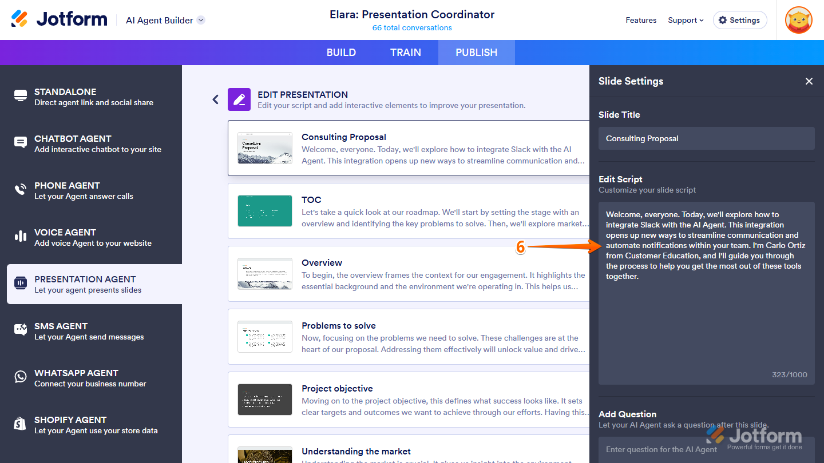The image size is (824, 463).
Task: Select the Presentation Agent icon
Action: pyautogui.click(x=21, y=284)
